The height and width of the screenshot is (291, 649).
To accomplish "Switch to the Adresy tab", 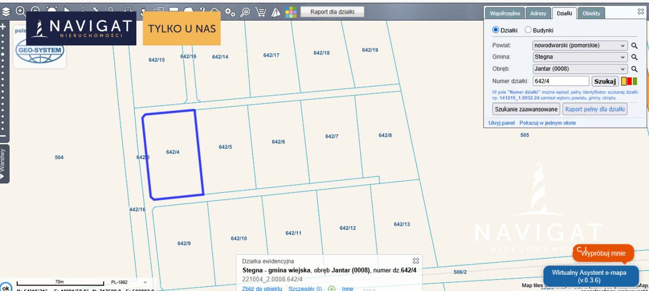I will click(x=538, y=14).
